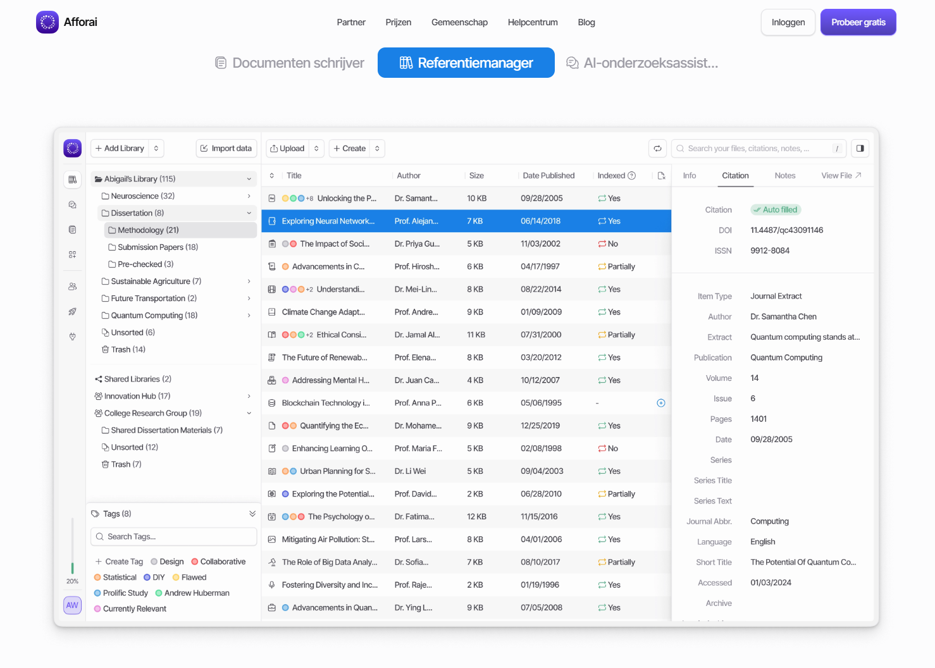
Task: Click the sync refresh icon beside search
Action: (657, 149)
